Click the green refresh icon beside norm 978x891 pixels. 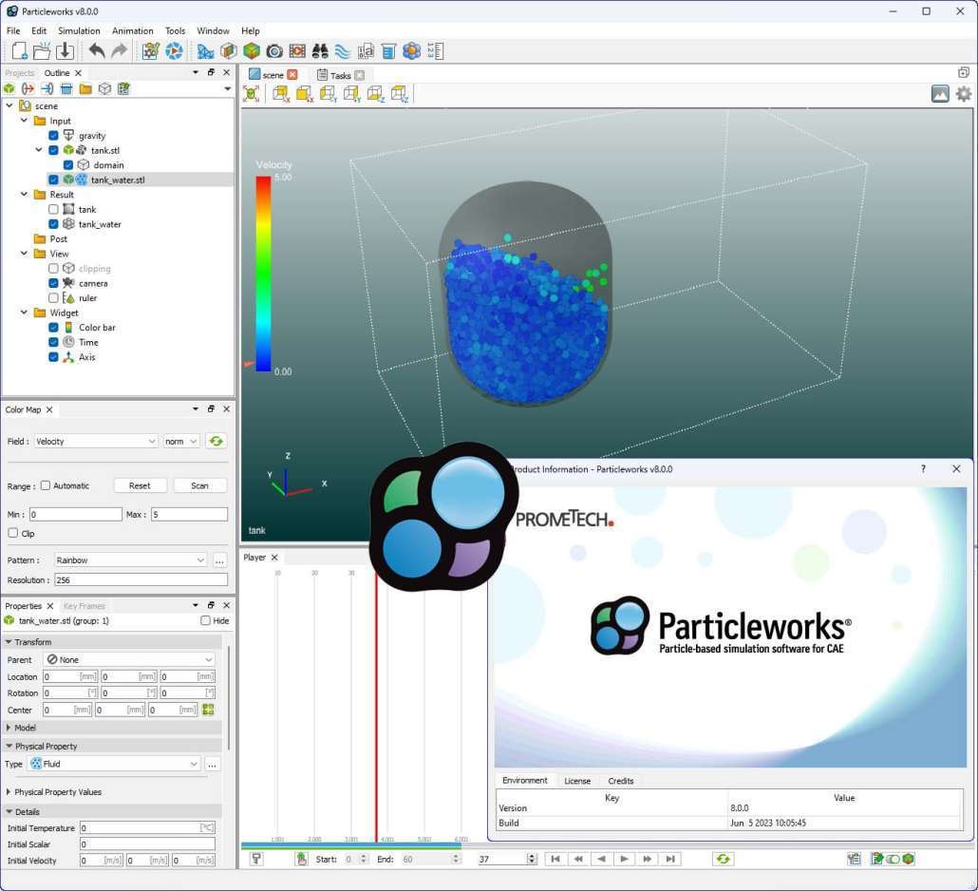[x=216, y=441]
